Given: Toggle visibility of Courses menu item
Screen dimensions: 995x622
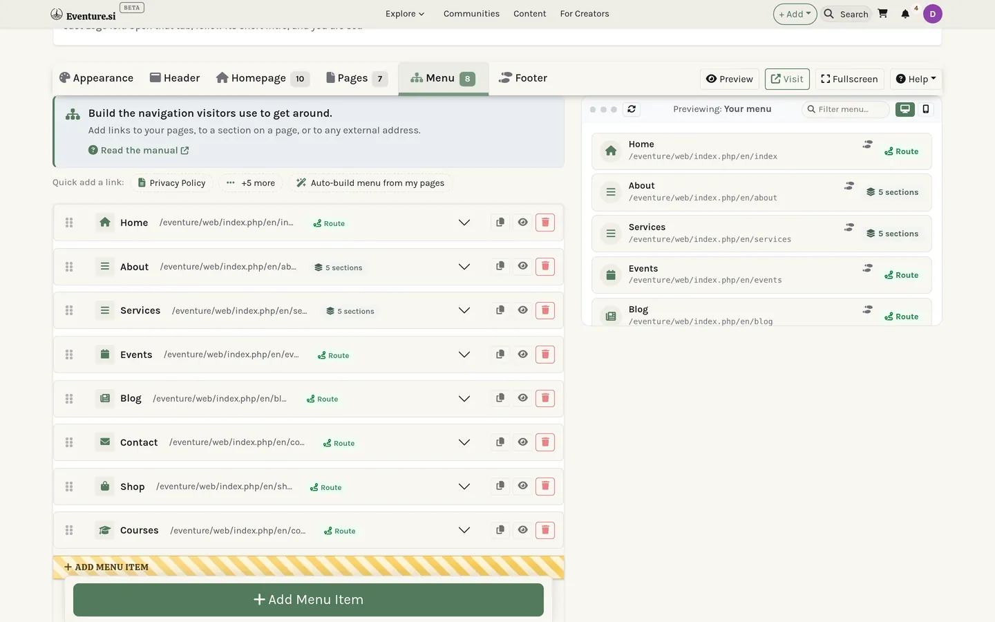Looking at the screenshot, I should (523, 530).
